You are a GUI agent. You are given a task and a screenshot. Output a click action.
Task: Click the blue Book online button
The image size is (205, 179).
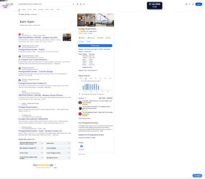95,46
